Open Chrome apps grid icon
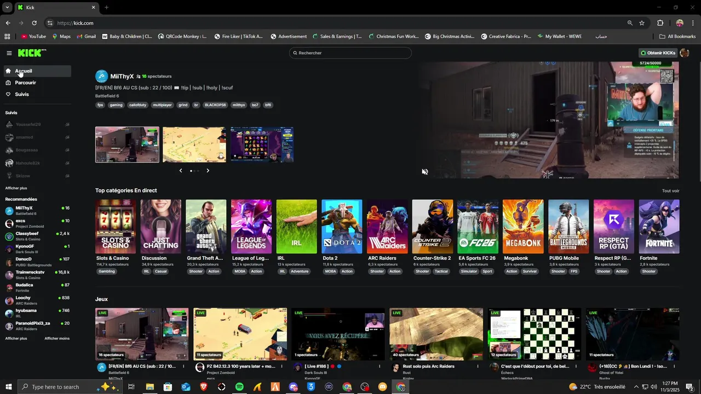The height and width of the screenshot is (394, 701). pyautogui.click(x=7, y=37)
